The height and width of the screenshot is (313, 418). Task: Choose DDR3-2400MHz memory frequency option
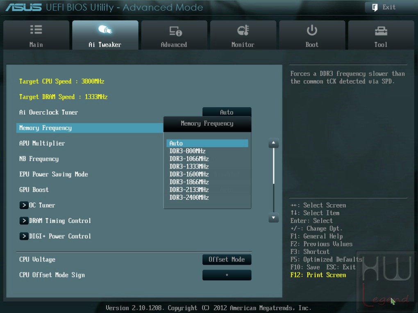coord(189,198)
